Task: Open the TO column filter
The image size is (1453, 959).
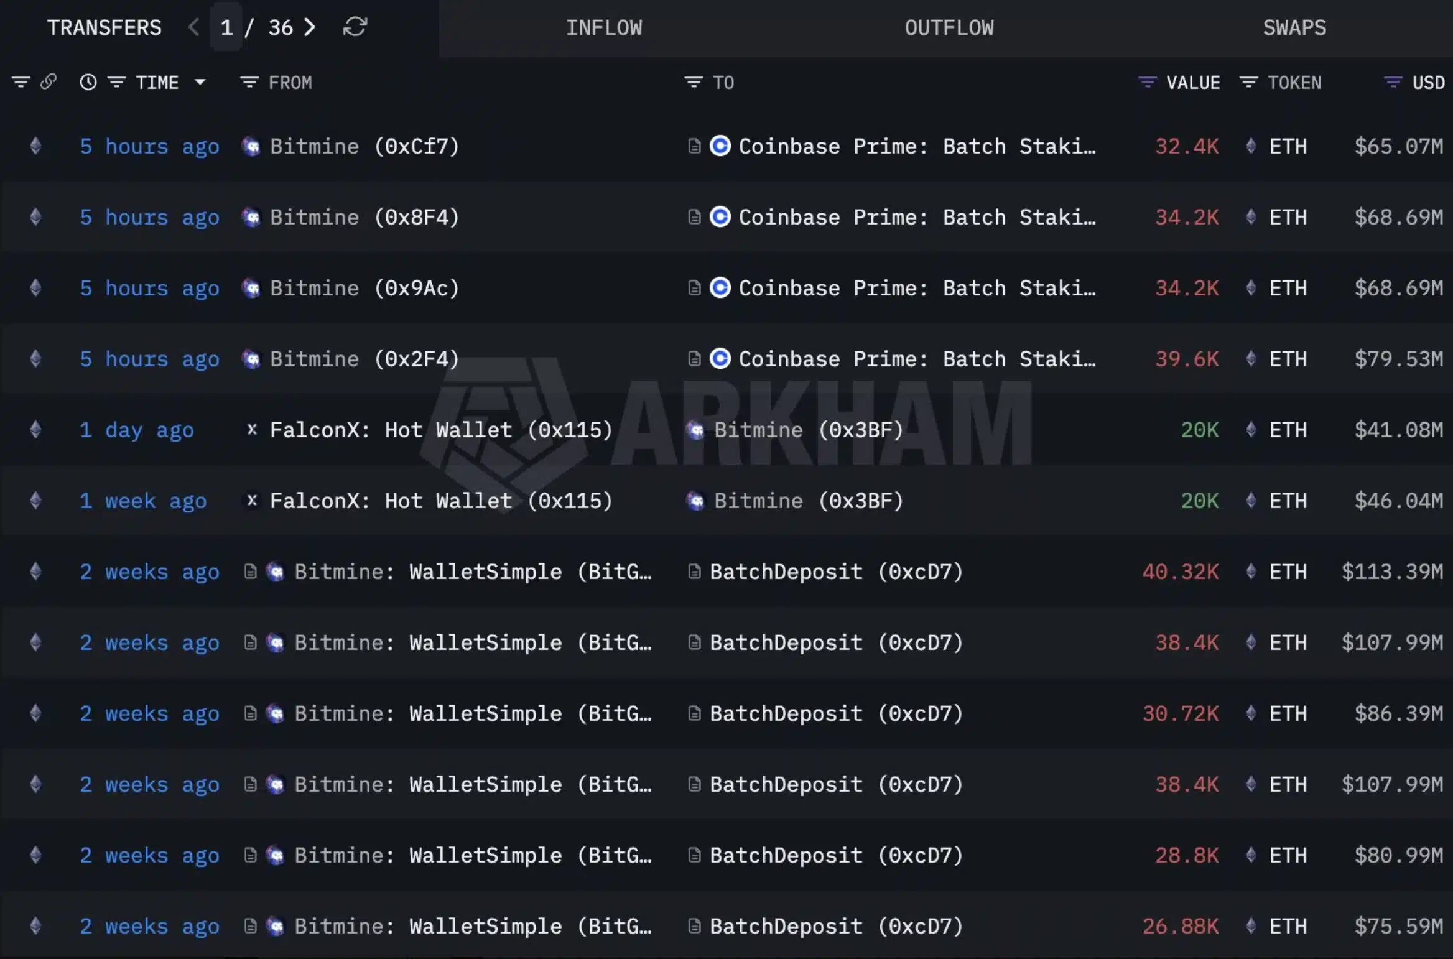Action: [693, 82]
